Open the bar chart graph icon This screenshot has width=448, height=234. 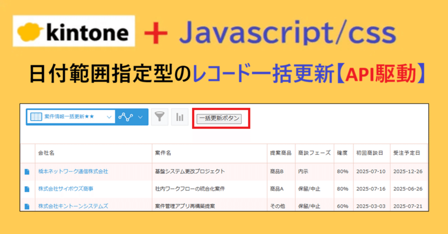[180, 117]
